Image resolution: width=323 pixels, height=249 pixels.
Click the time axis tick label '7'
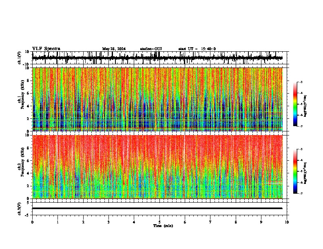[x=210, y=222]
